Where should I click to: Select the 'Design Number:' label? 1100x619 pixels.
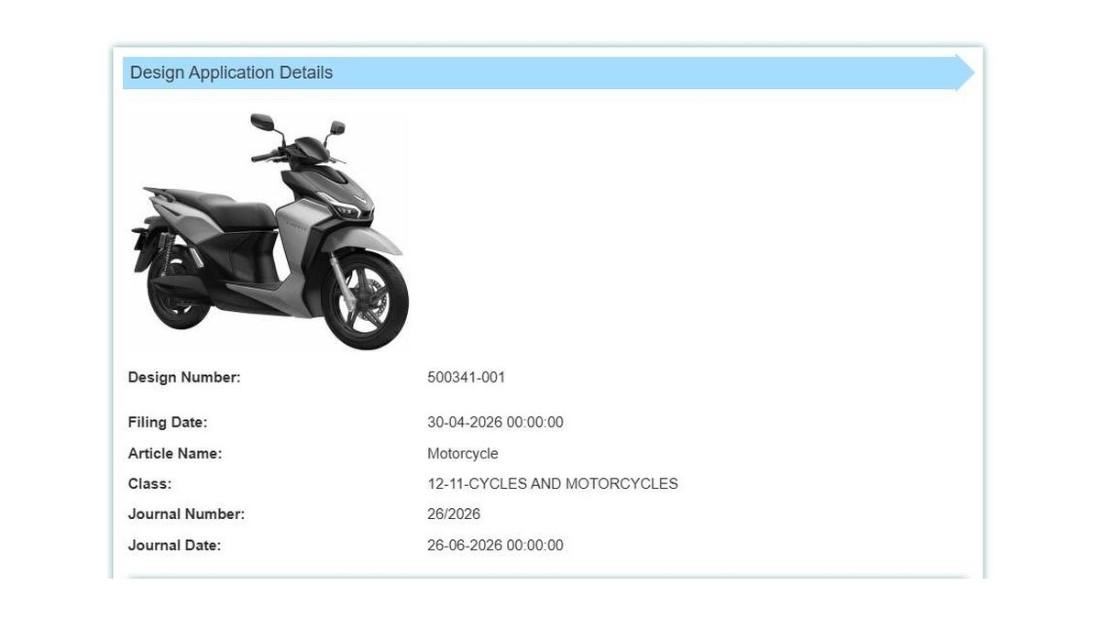(184, 377)
